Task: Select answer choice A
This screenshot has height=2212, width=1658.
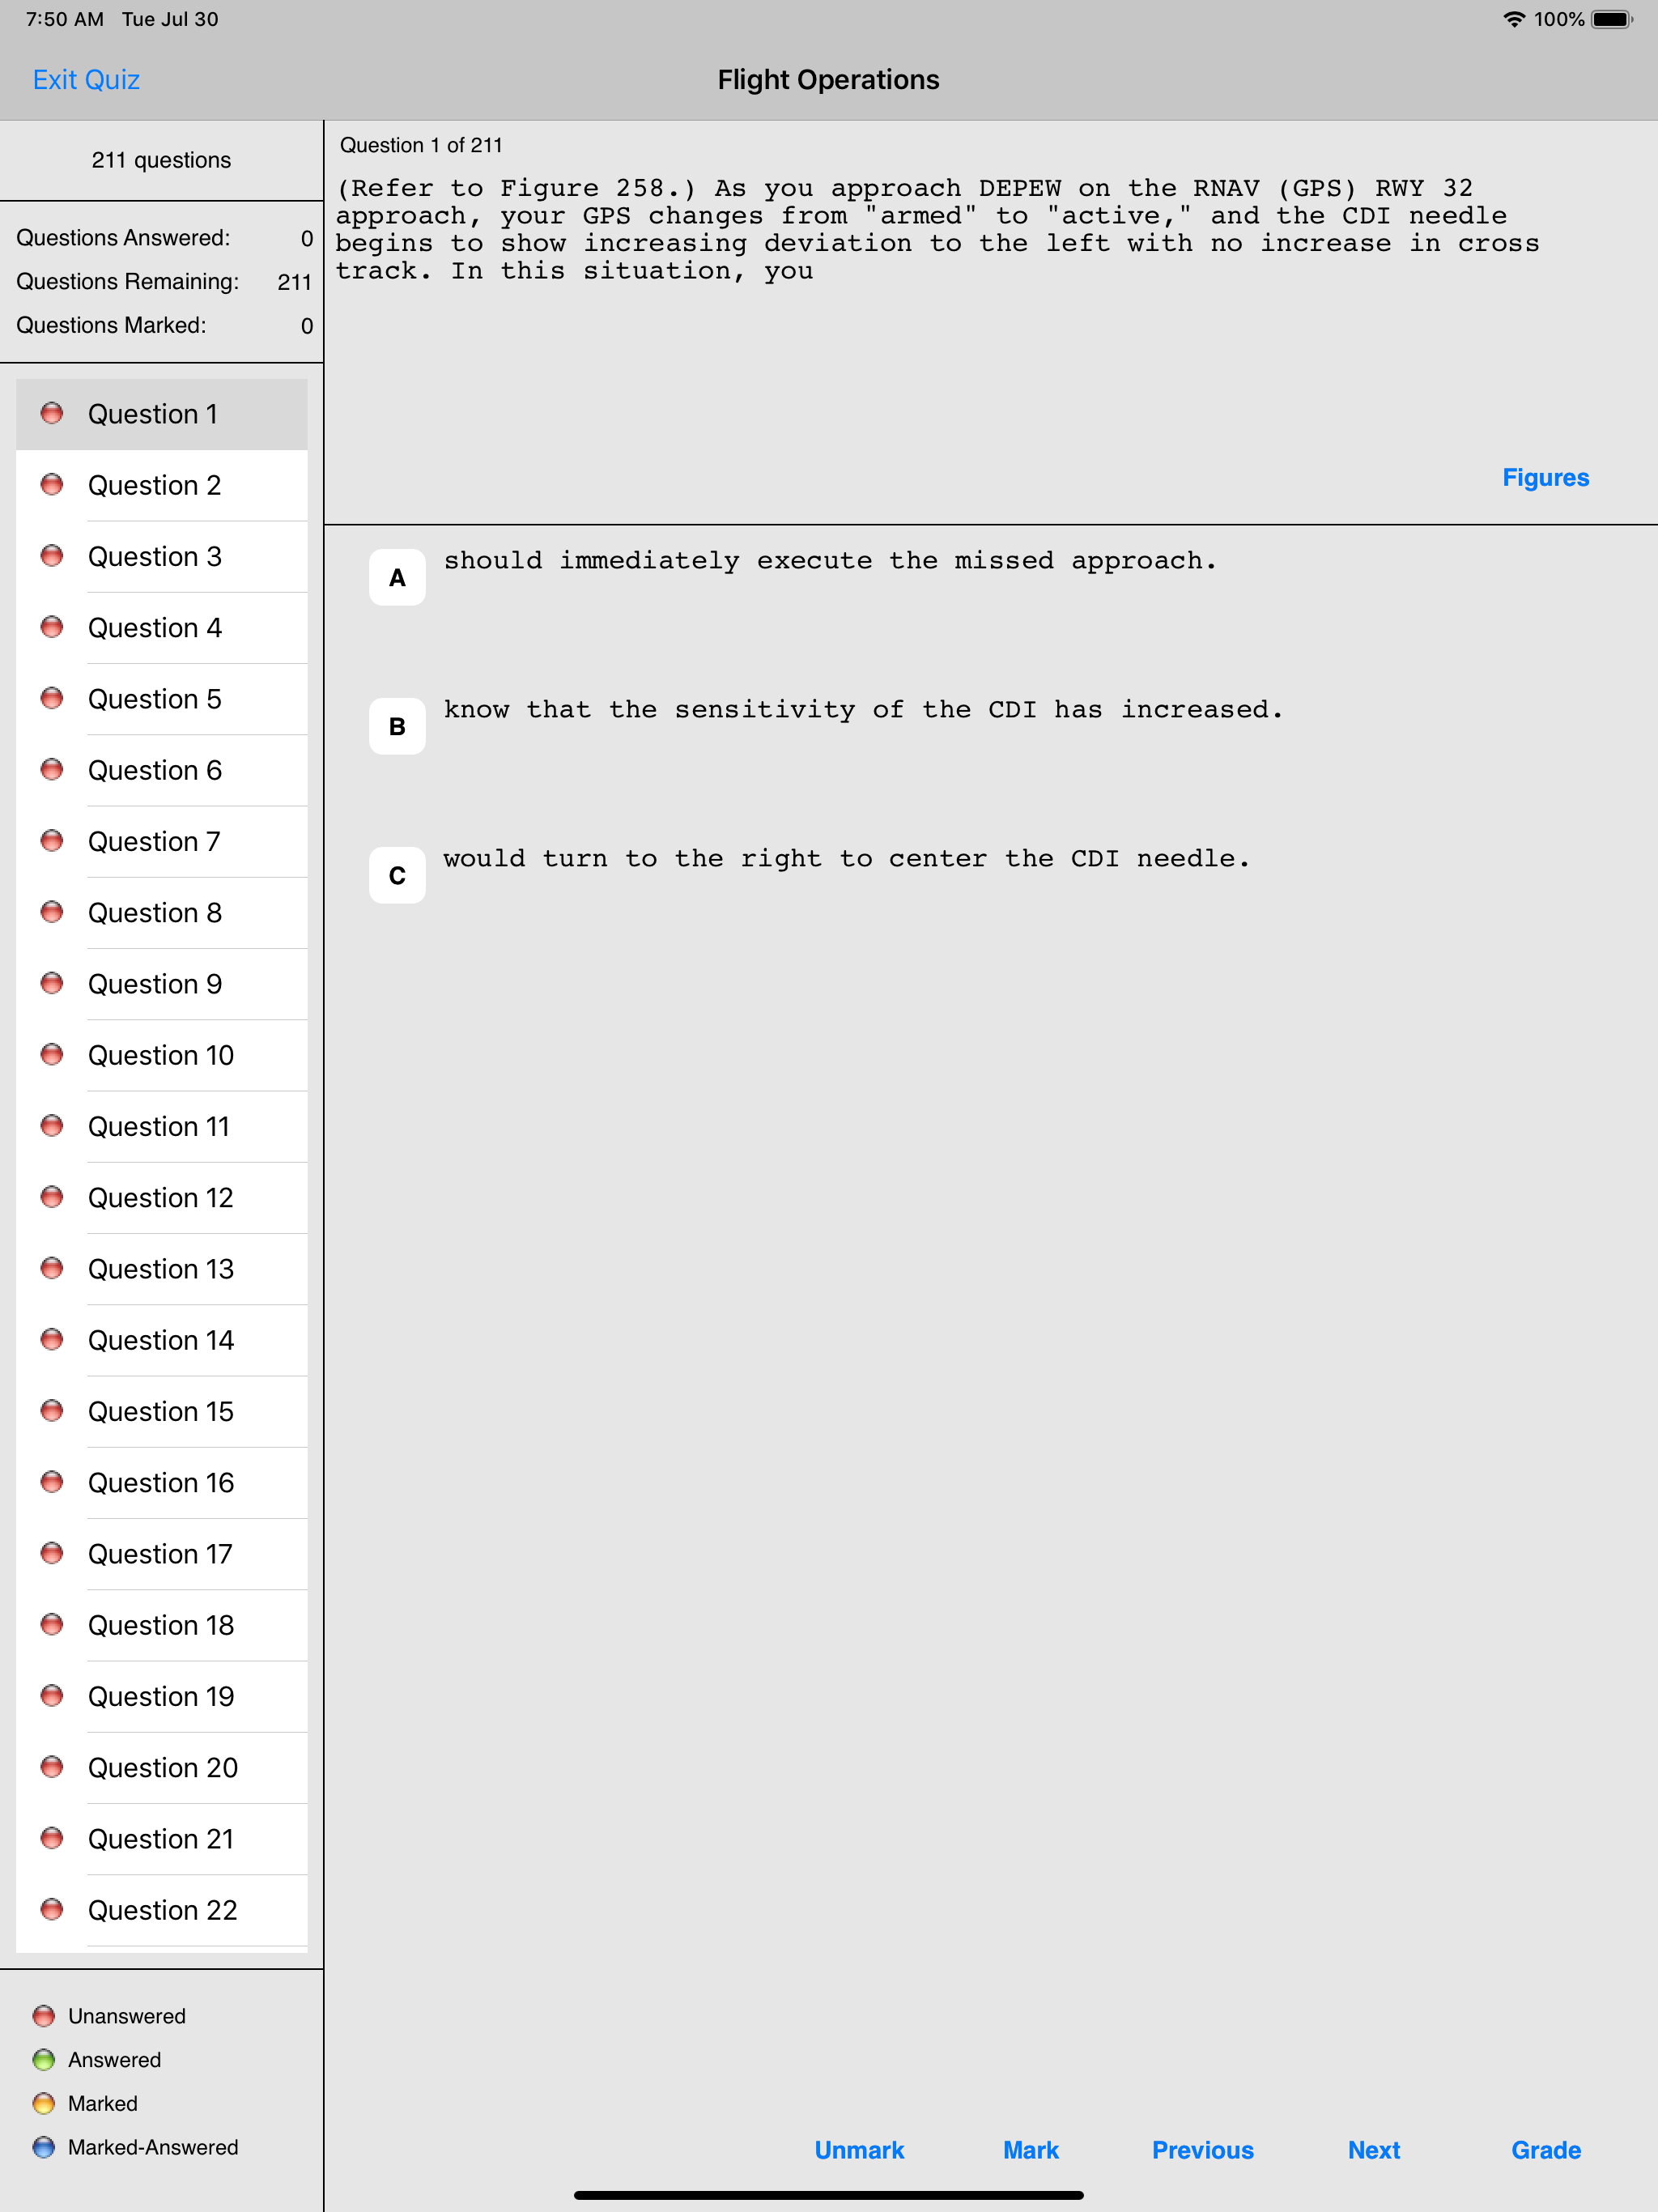Action: tap(397, 577)
